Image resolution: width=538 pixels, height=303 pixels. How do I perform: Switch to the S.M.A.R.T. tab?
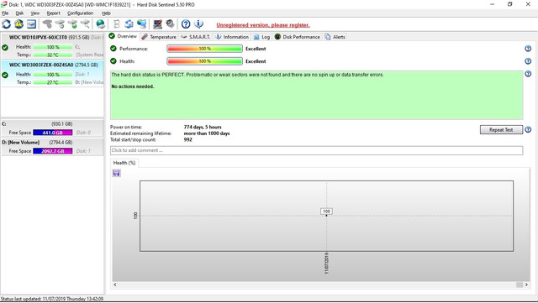click(195, 37)
